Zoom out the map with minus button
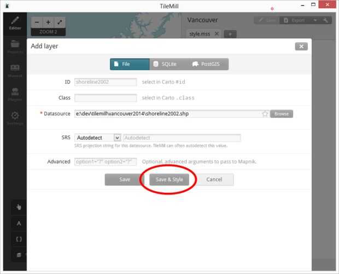339x274 pixels. 37,22
